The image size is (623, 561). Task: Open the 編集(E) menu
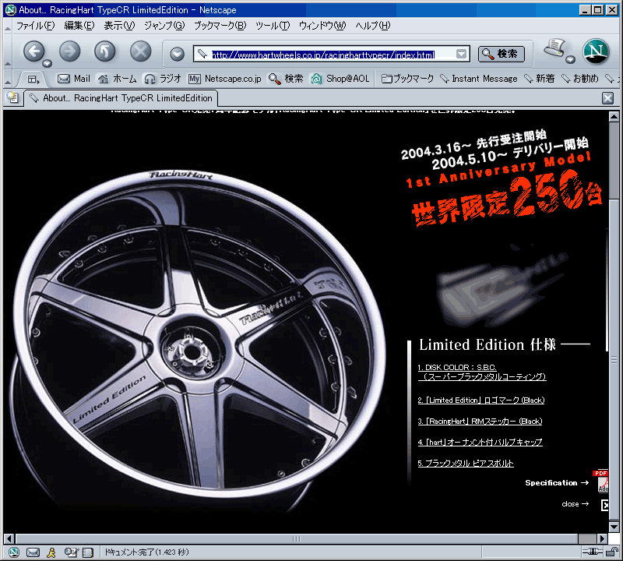click(x=79, y=26)
